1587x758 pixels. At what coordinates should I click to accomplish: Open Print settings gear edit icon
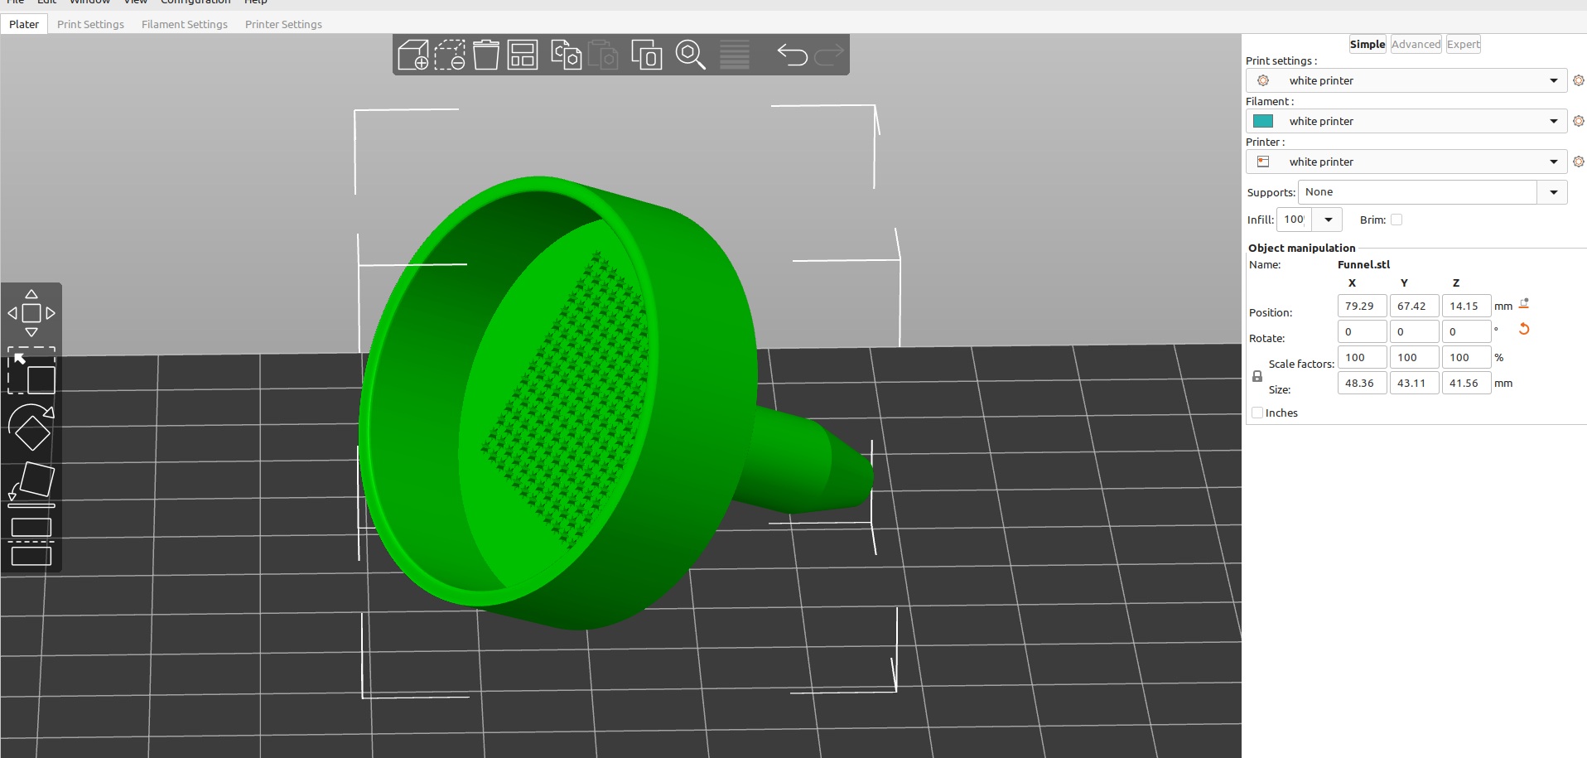pos(1579,80)
